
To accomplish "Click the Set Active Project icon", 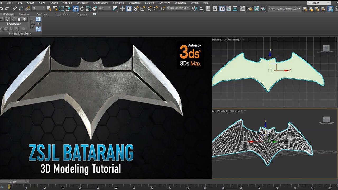I will point(305,9).
